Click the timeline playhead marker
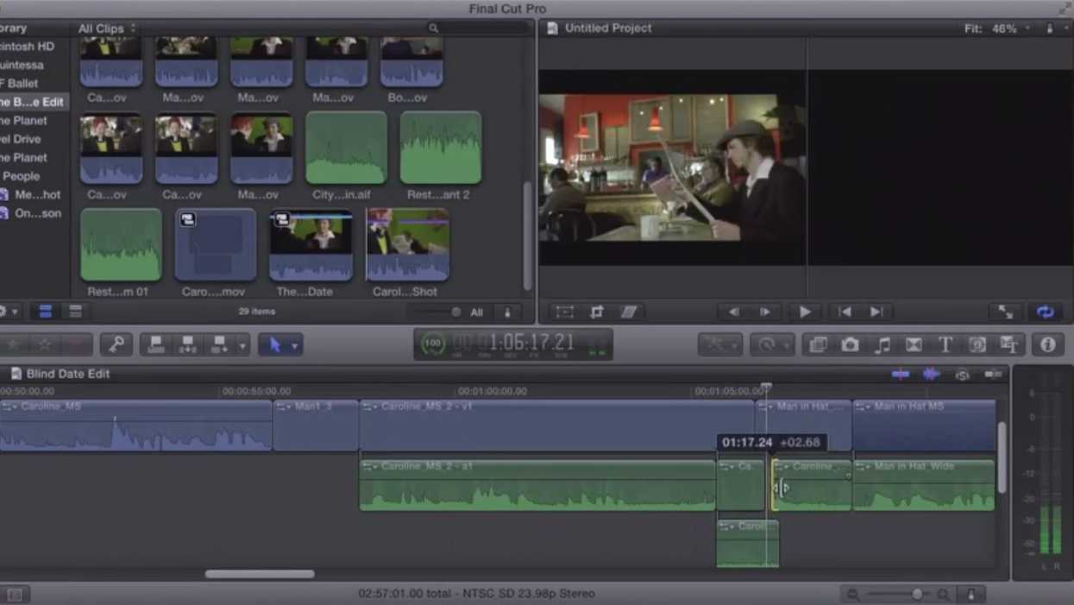Image resolution: width=1074 pixels, height=605 pixels. 766,389
